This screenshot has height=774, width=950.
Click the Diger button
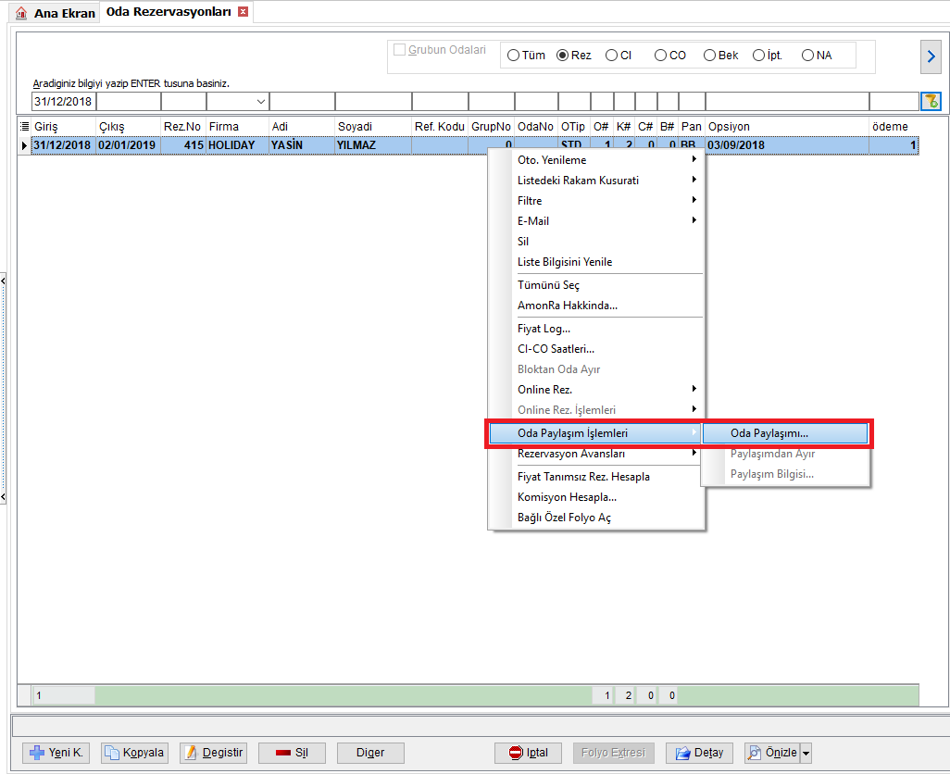[x=370, y=753]
